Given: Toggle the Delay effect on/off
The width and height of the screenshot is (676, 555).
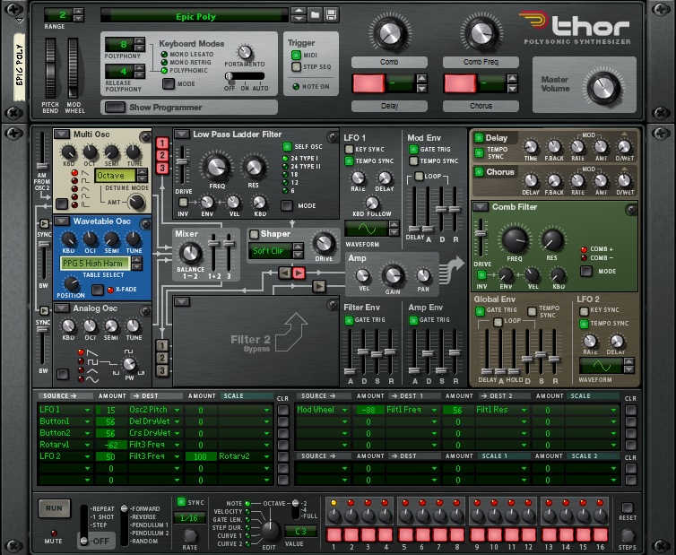Looking at the screenshot, I should pos(479,138).
